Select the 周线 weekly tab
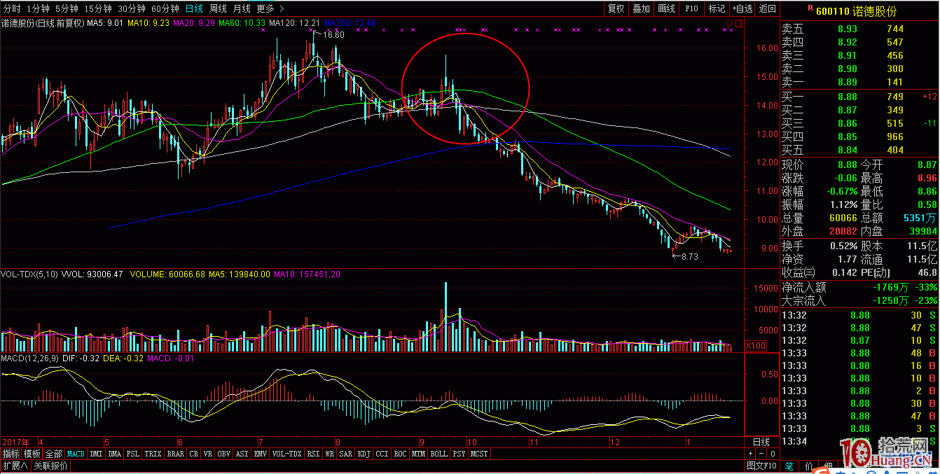The width and height of the screenshot is (940, 474). click(218, 9)
